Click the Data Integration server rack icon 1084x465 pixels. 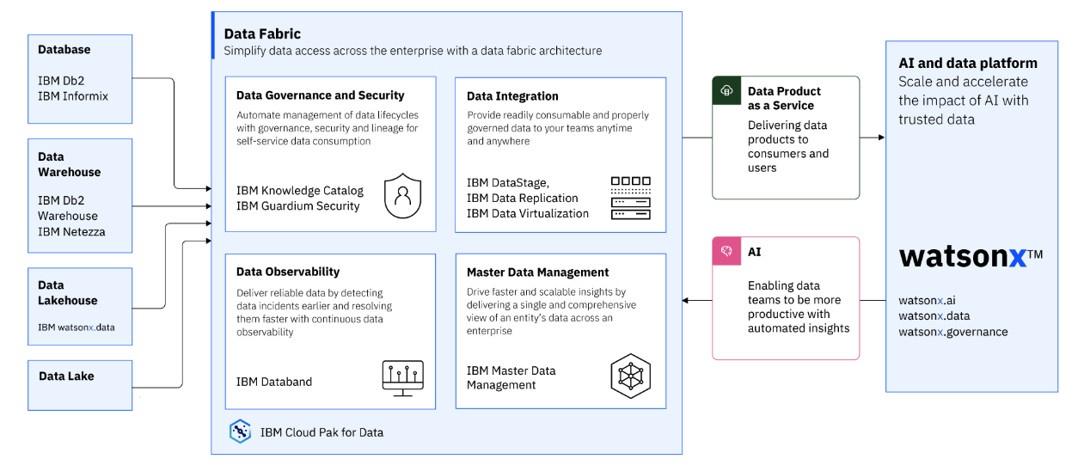pyautogui.click(x=631, y=198)
